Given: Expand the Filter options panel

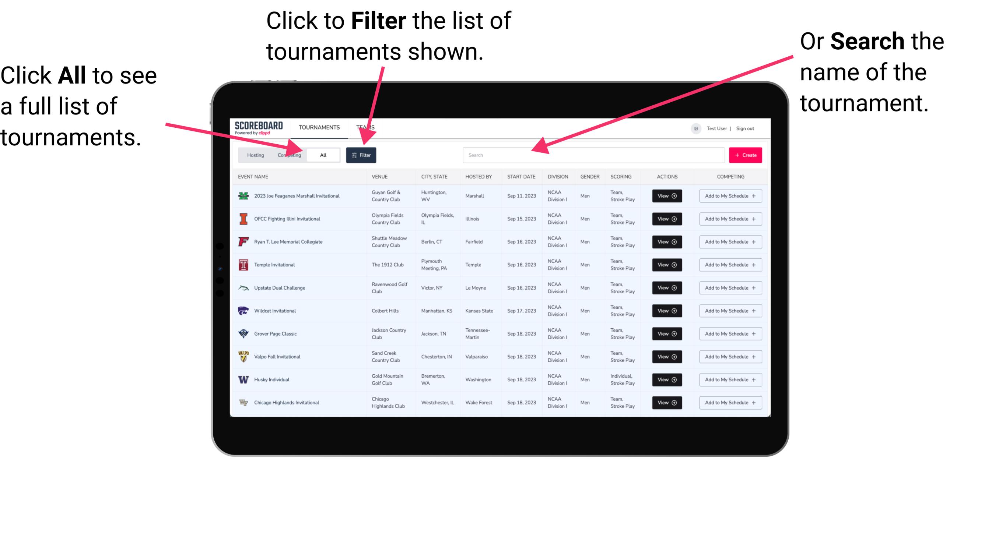Looking at the screenshot, I should (362, 155).
